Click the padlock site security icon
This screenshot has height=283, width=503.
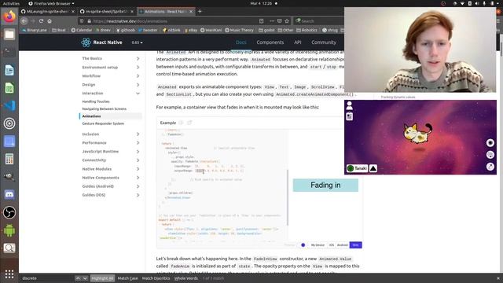[89, 21]
